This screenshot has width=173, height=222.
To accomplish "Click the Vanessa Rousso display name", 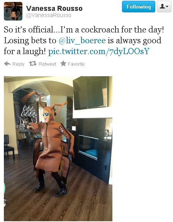I will coord(54,9).
